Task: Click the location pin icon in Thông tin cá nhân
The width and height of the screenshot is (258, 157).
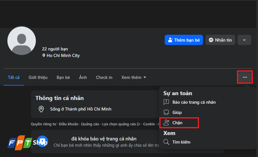Action: point(41,109)
